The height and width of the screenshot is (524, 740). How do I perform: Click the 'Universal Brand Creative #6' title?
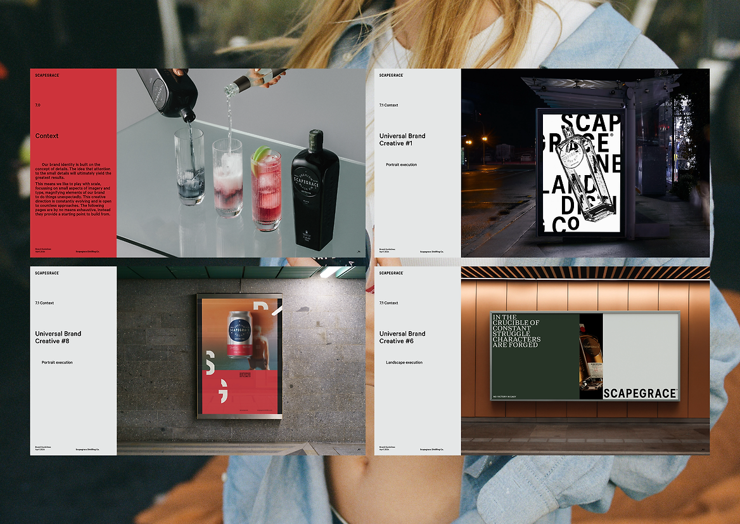402,337
